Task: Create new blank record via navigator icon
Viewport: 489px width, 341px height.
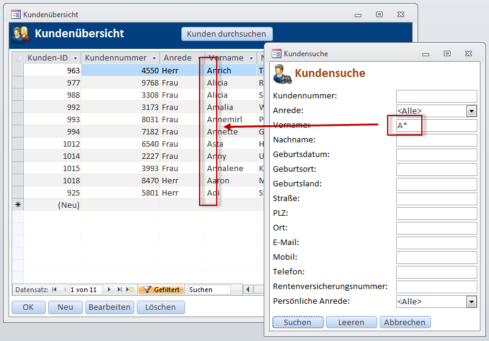Action: (129, 290)
